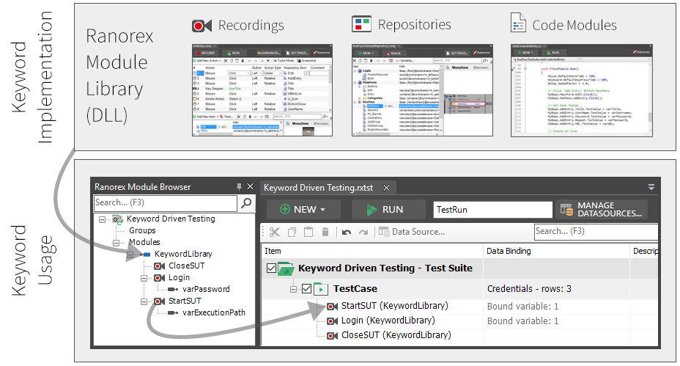Pin the Ranorex Module Browser panel
Viewport: 680px width, 366px height.
click(239, 187)
